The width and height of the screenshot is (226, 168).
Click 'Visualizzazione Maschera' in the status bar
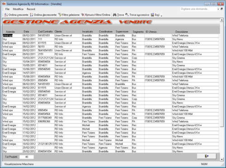pos(19,164)
